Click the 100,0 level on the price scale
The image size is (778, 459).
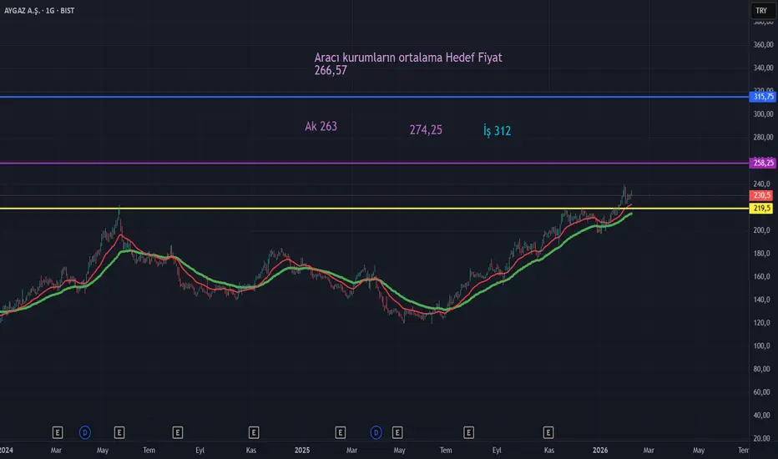pos(762,346)
